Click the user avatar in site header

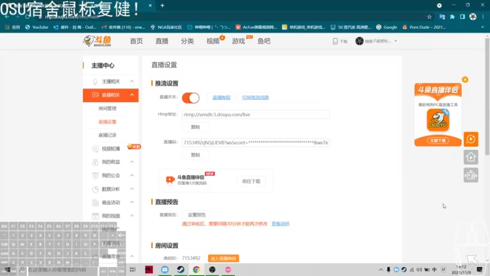(360, 41)
